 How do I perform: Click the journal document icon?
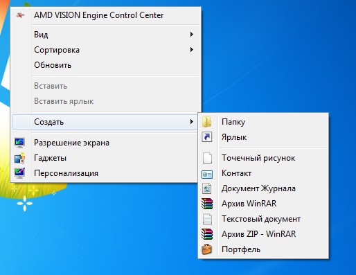pyautogui.click(x=207, y=188)
